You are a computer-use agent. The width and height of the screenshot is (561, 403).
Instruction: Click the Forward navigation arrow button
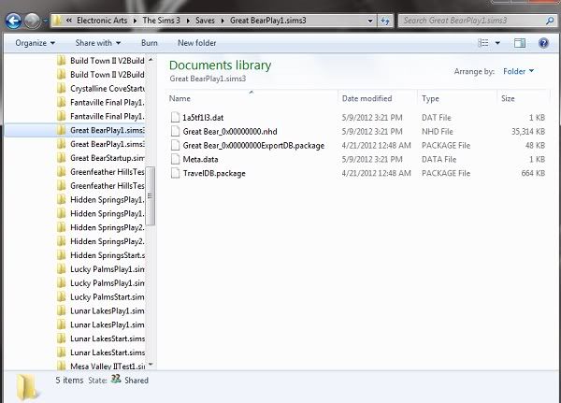(x=32, y=21)
